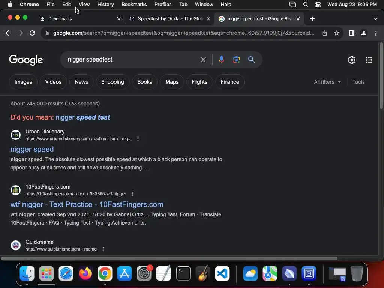
Task: Open Maps from the dock
Action: tap(270, 273)
